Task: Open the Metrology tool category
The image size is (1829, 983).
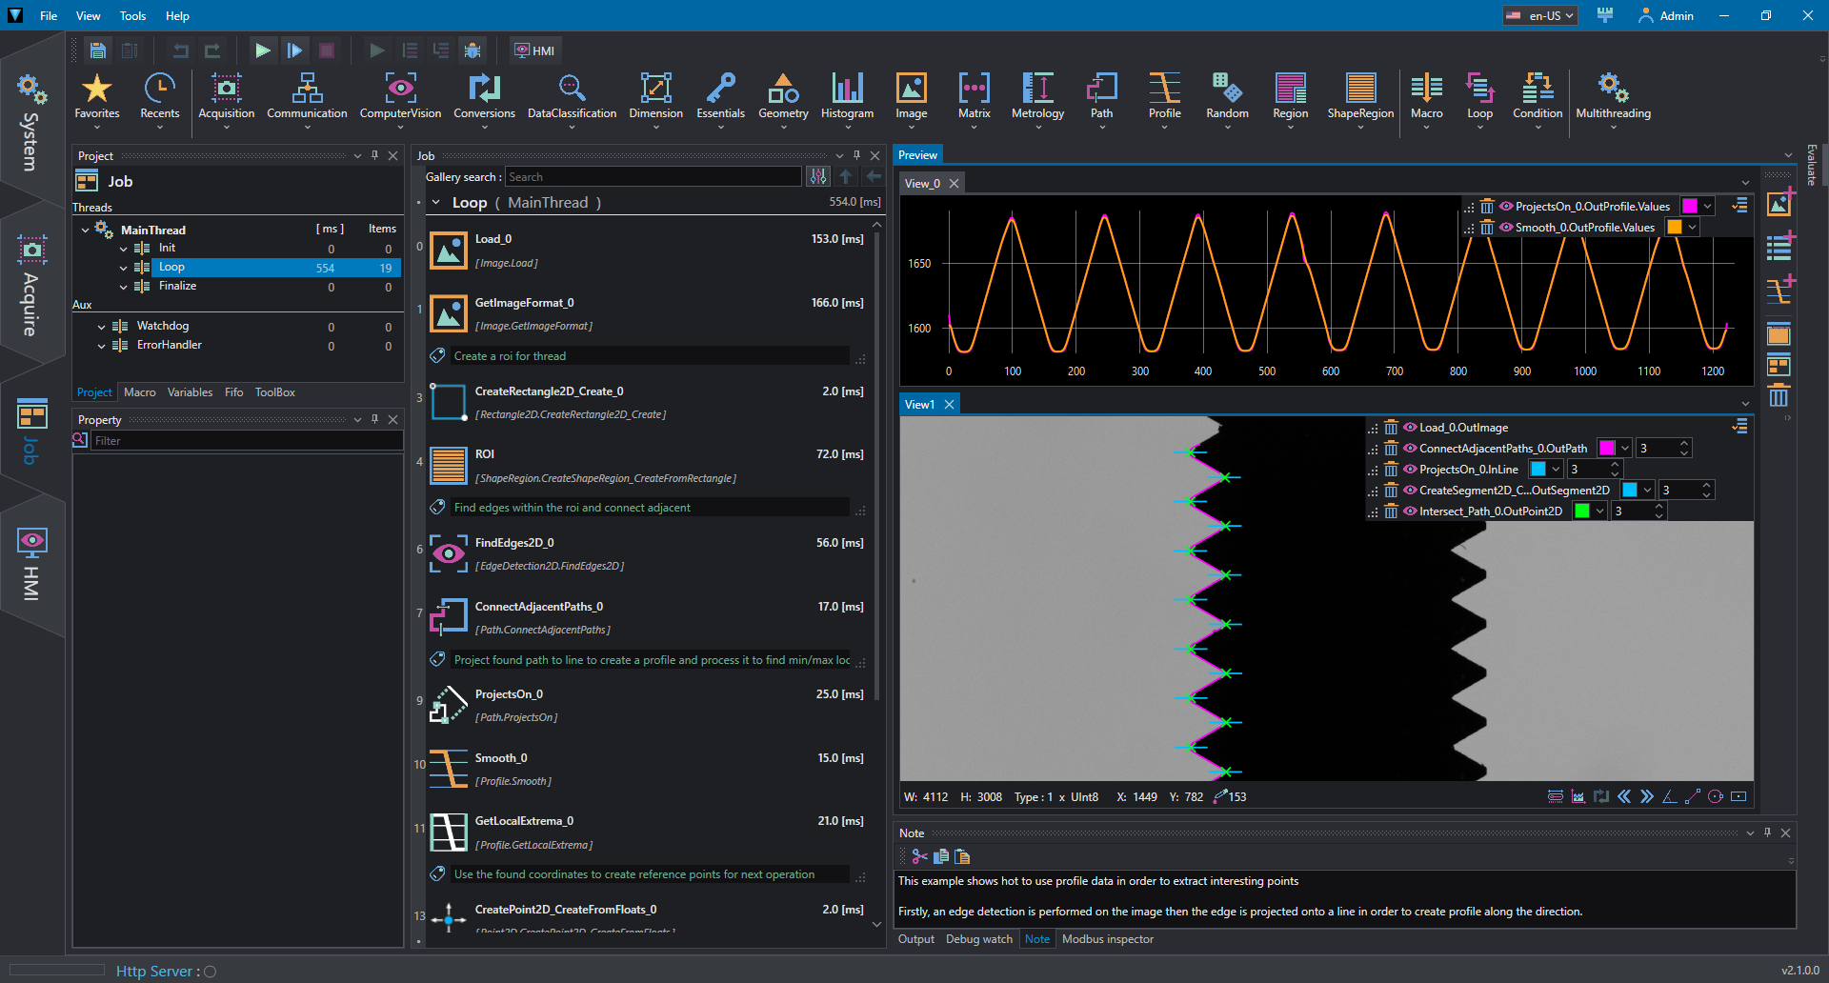Action: pyautogui.click(x=1037, y=96)
